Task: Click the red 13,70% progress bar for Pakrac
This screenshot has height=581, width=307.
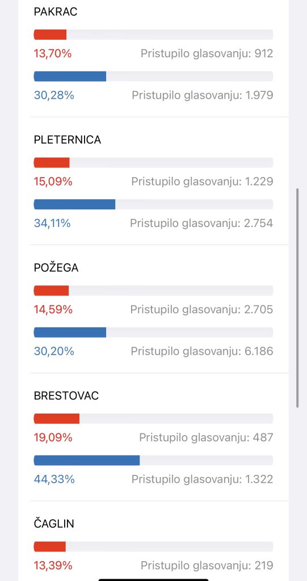Action: pyautogui.click(x=153, y=35)
